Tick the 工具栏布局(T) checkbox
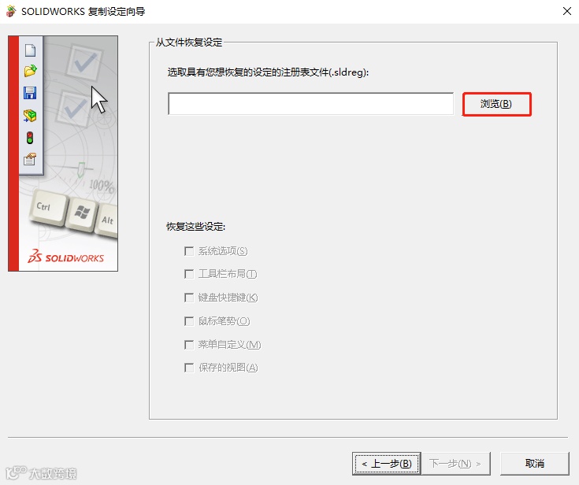 click(189, 274)
